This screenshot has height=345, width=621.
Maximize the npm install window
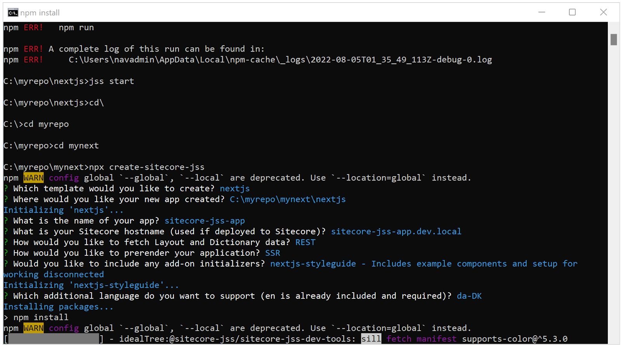pos(572,12)
